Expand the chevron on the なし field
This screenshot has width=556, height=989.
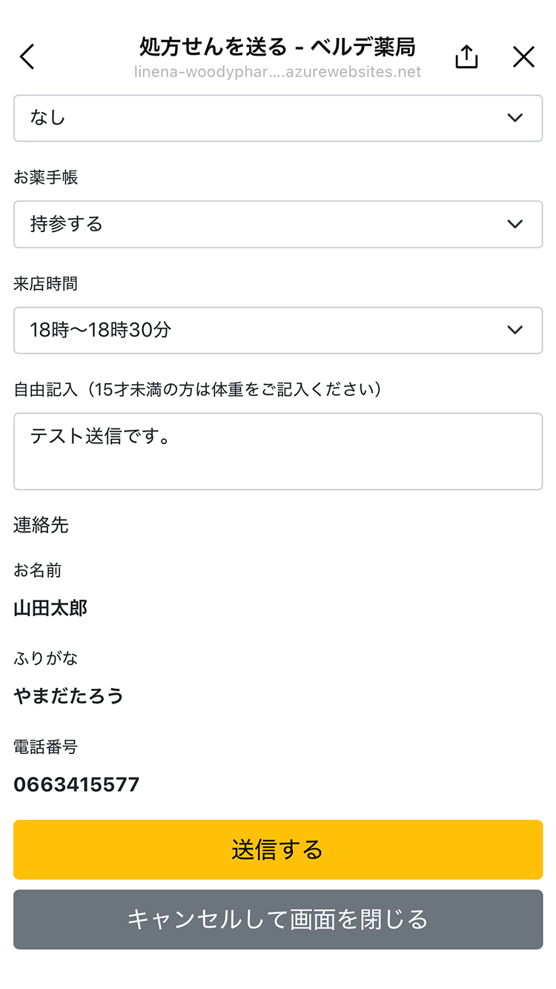[515, 119]
